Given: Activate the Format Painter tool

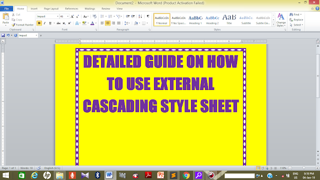Looking at the screenshot, I should click(x=22, y=24).
